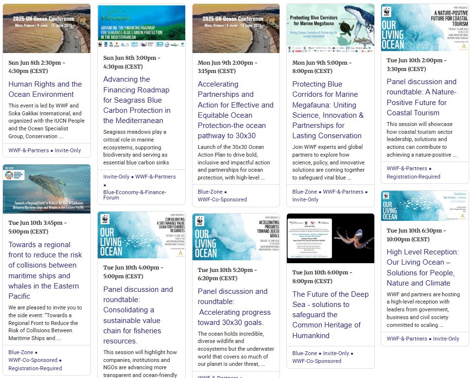Open Towards a regional front whale collisions title
The image size is (473, 378).
click(x=45, y=270)
